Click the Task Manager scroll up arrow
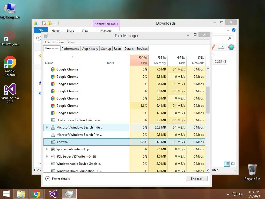Screen dimensions: 265x199 pos(208,68)
